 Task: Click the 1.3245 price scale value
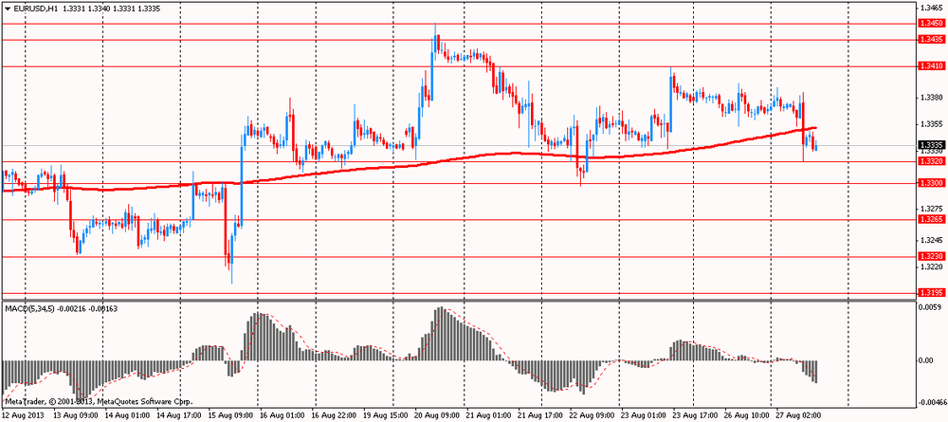[x=930, y=240]
